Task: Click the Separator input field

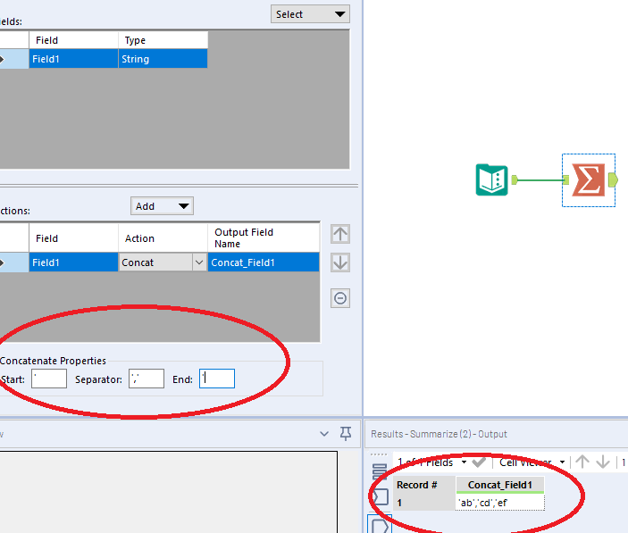Action: (x=147, y=379)
